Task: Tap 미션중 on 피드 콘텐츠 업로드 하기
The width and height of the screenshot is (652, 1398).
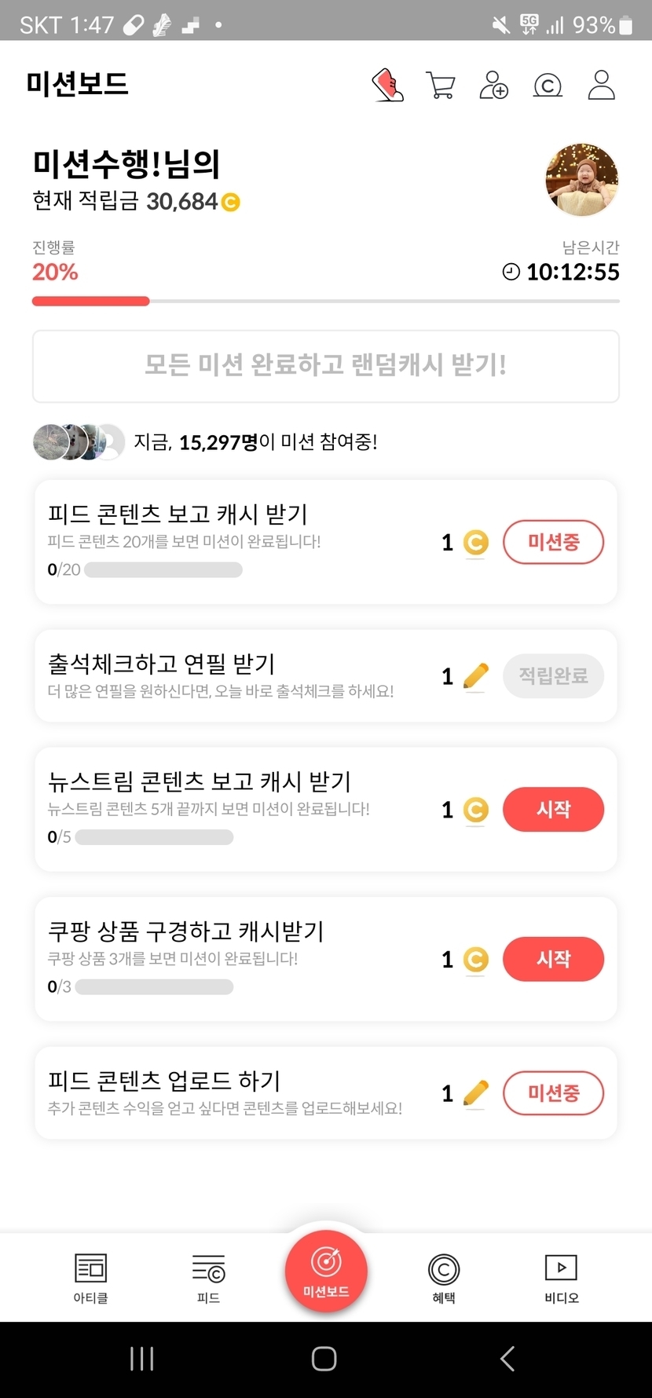Action: pos(553,1092)
